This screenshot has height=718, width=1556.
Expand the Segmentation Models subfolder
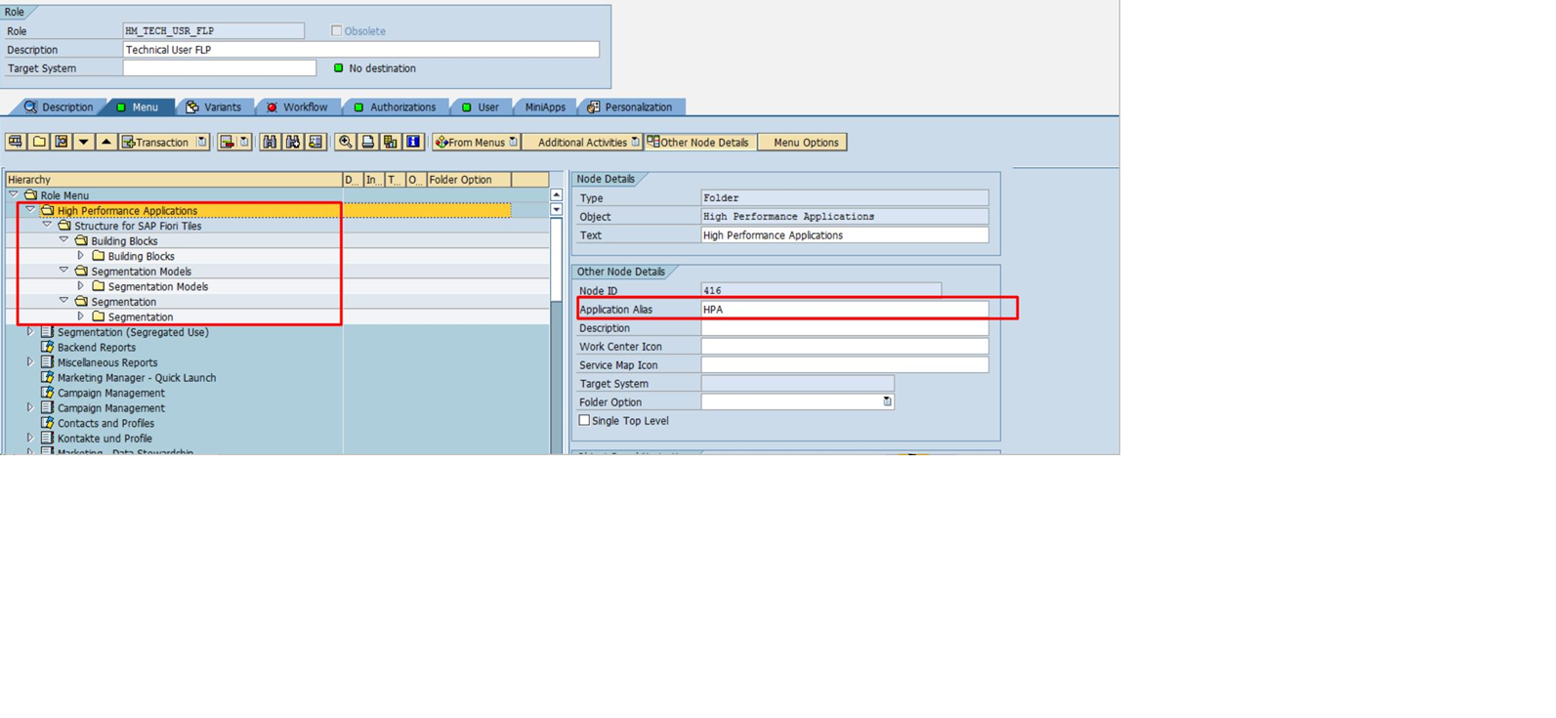[81, 286]
